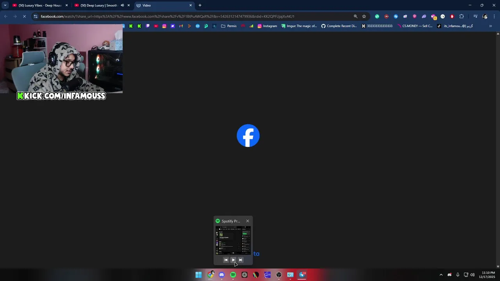Screen dimensions: 500x281
Task: Open YouTube icon bookmark
Action: 156,26
